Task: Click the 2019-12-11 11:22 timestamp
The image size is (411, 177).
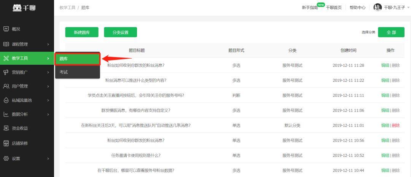Action: pyautogui.click(x=348, y=80)
